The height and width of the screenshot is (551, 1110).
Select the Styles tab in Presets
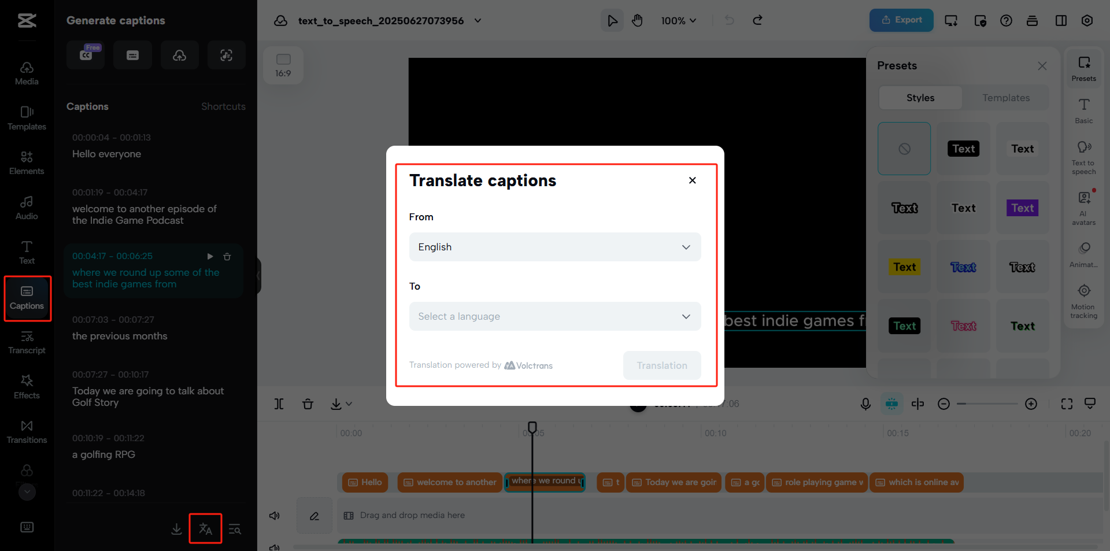click(920, 98)
